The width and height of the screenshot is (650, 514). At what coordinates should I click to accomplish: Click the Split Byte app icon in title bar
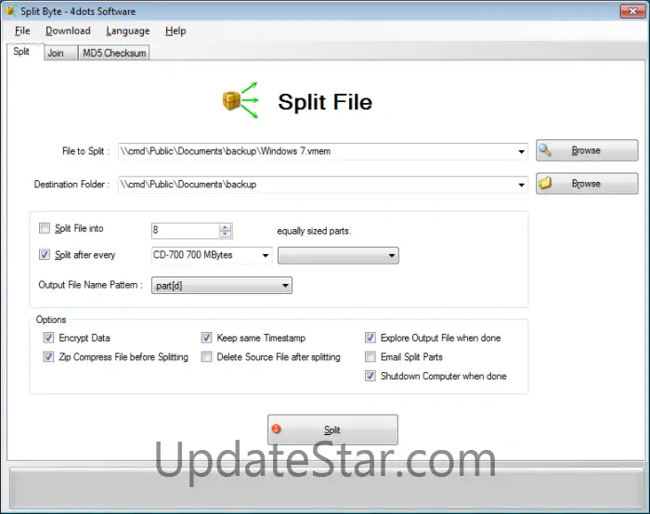click(x=11, y=11)
